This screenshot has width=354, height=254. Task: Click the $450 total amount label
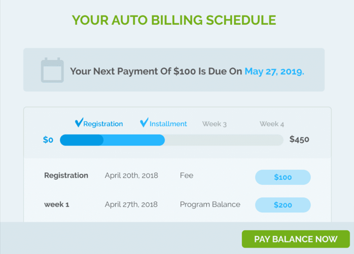[299, 139]
